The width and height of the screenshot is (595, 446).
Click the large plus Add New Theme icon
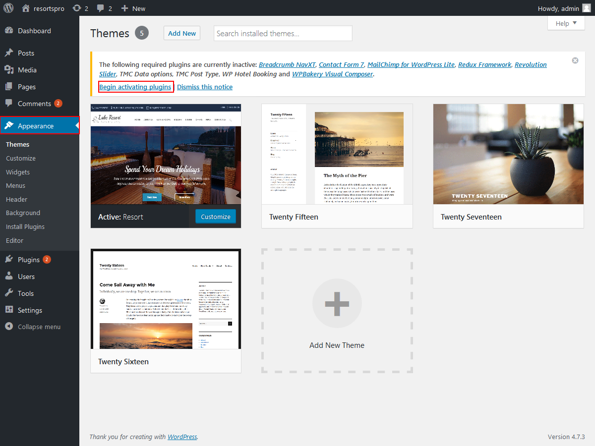(337, 303)
